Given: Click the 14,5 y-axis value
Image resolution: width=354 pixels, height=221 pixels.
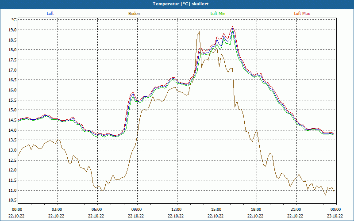Looking at the screenshot, I should tap(13, 120).
